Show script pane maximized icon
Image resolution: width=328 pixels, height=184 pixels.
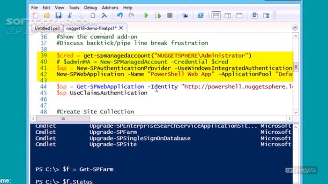(x=239, y=15)
